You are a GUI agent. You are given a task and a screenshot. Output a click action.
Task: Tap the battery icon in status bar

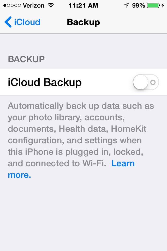point(153,5)
